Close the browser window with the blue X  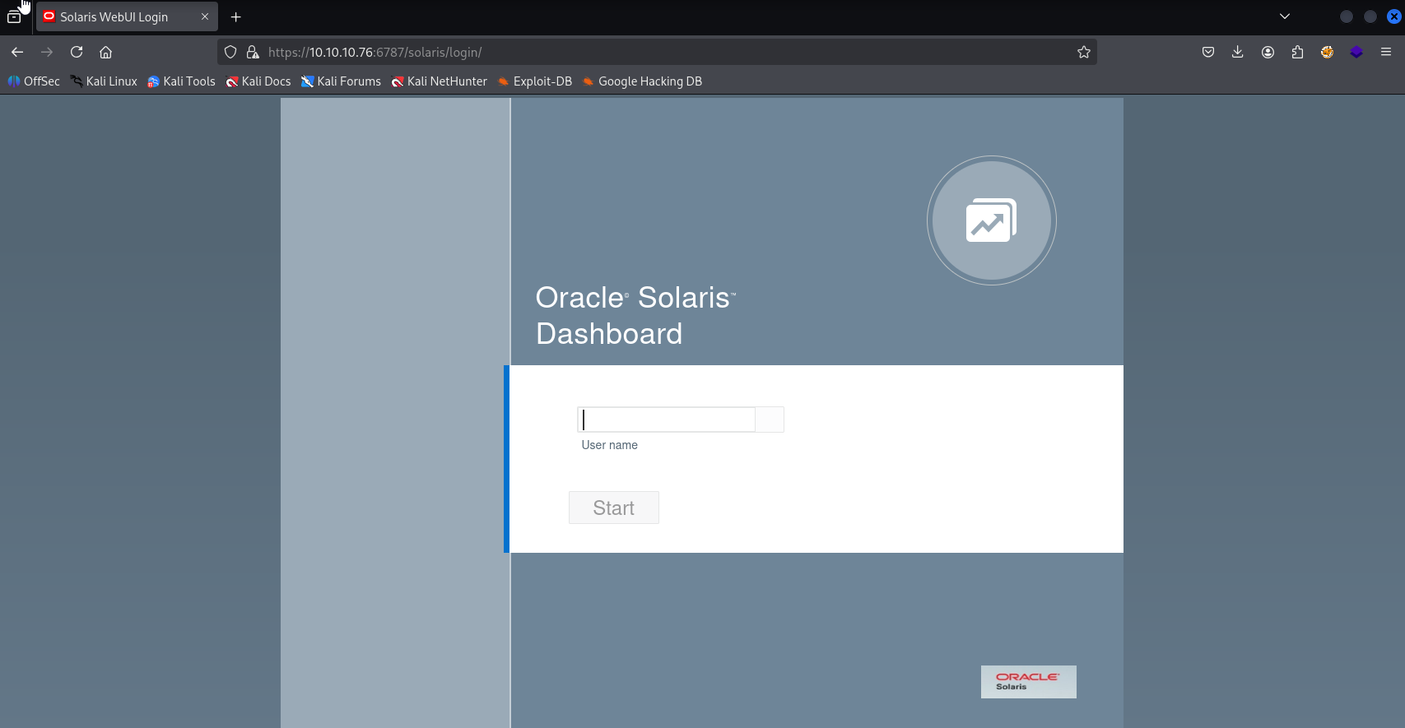click(1394, 16)
